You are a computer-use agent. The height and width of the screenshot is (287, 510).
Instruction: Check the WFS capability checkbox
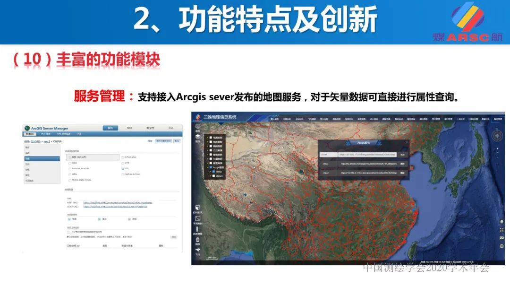coord(122,163)
